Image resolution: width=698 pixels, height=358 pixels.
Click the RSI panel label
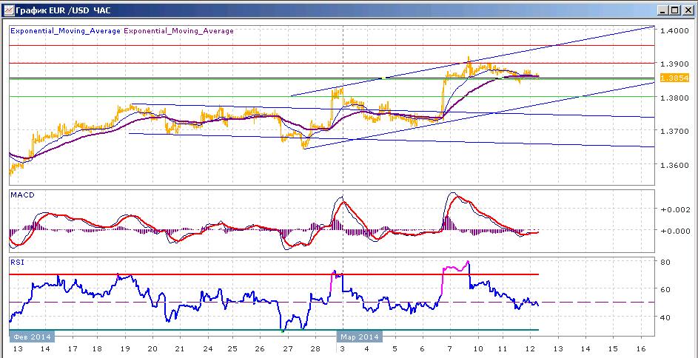(x=16, y=263)
